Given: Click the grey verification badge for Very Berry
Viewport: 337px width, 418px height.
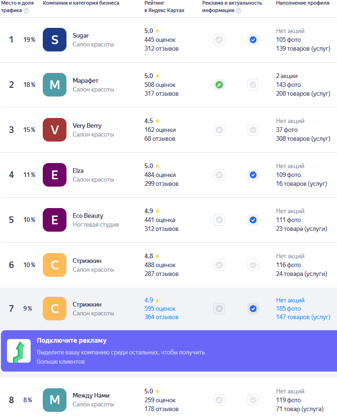Looking at the screenshot, I should click(x=253, y=130).
